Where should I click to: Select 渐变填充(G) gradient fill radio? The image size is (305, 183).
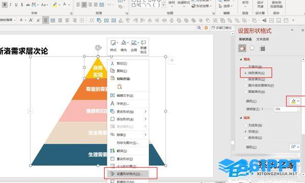pos(255,79)
